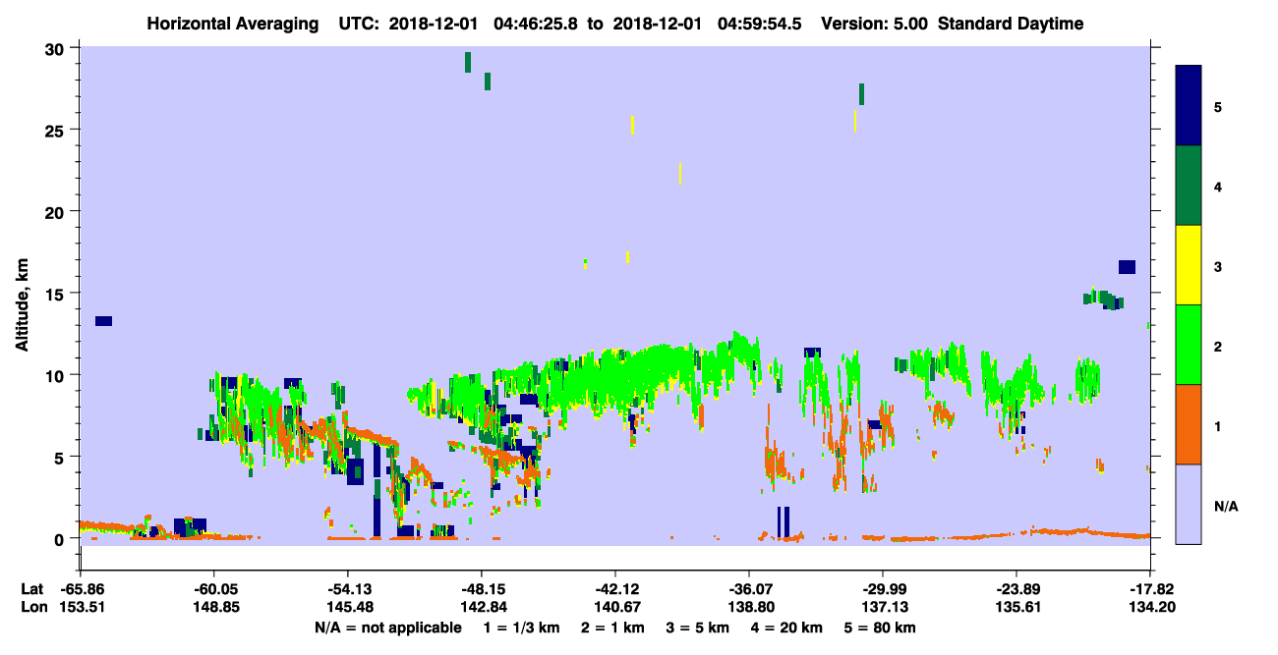This screenshot has width=1278, height=655.
Task: Click the latitude value -29.99
Action: tap(883, 588)
